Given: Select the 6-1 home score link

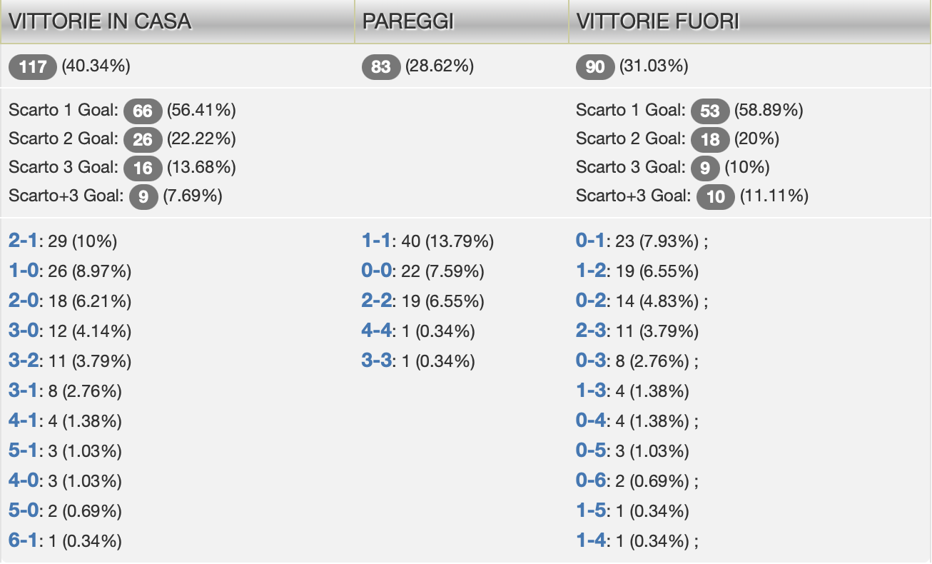Looking at the screenshot, I should (x=23, y=541).
